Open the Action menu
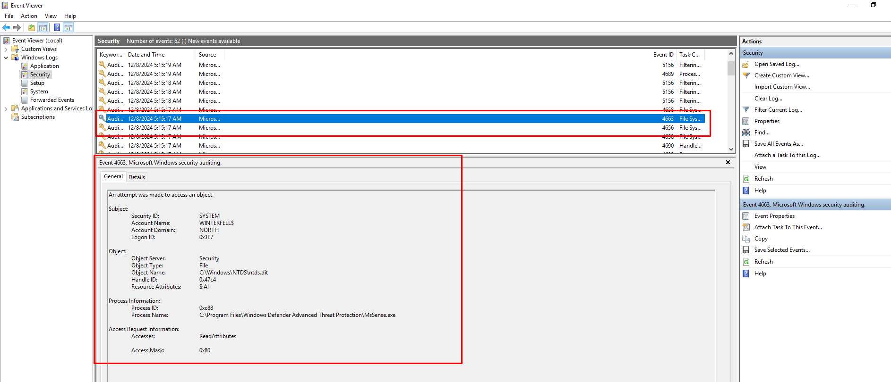 click(x=29, y=16)
